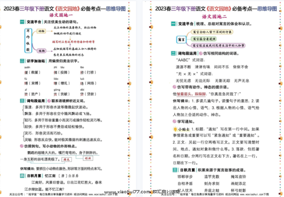The image size is (284, 197).
Task: Click the 寓言会给人留下深刻的印象 node
Action: [212, 32]
